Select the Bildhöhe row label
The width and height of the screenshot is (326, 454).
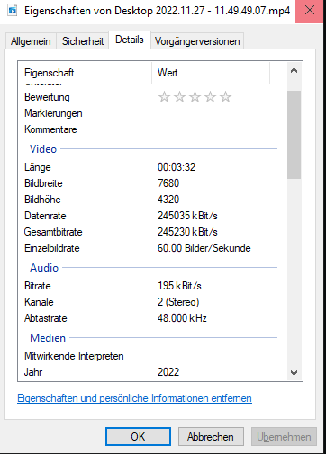[42, 200]
